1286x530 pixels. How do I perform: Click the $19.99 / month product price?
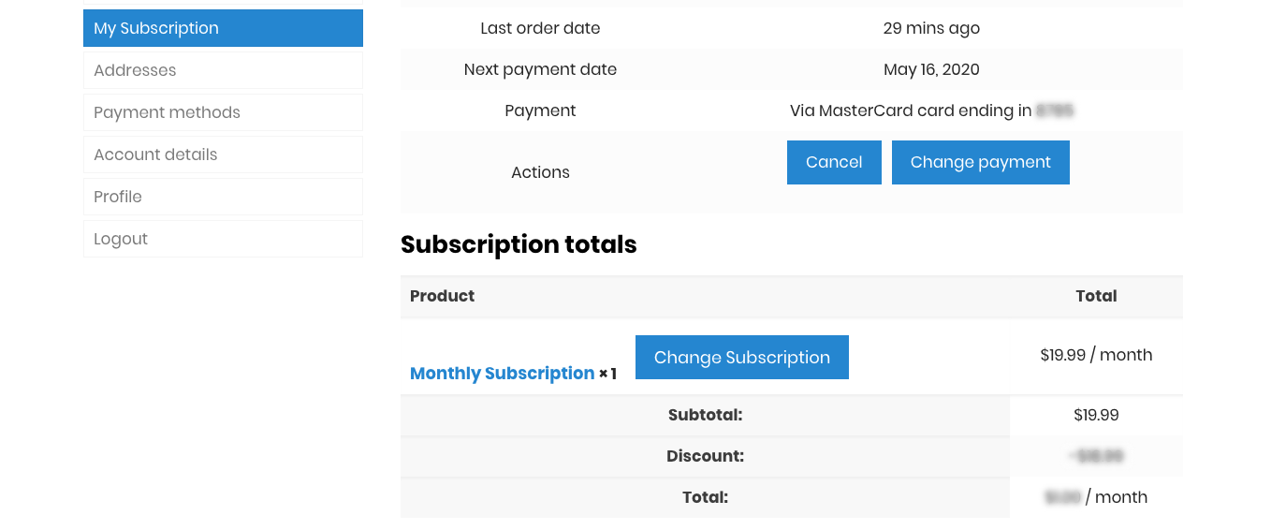[1096, 355]
